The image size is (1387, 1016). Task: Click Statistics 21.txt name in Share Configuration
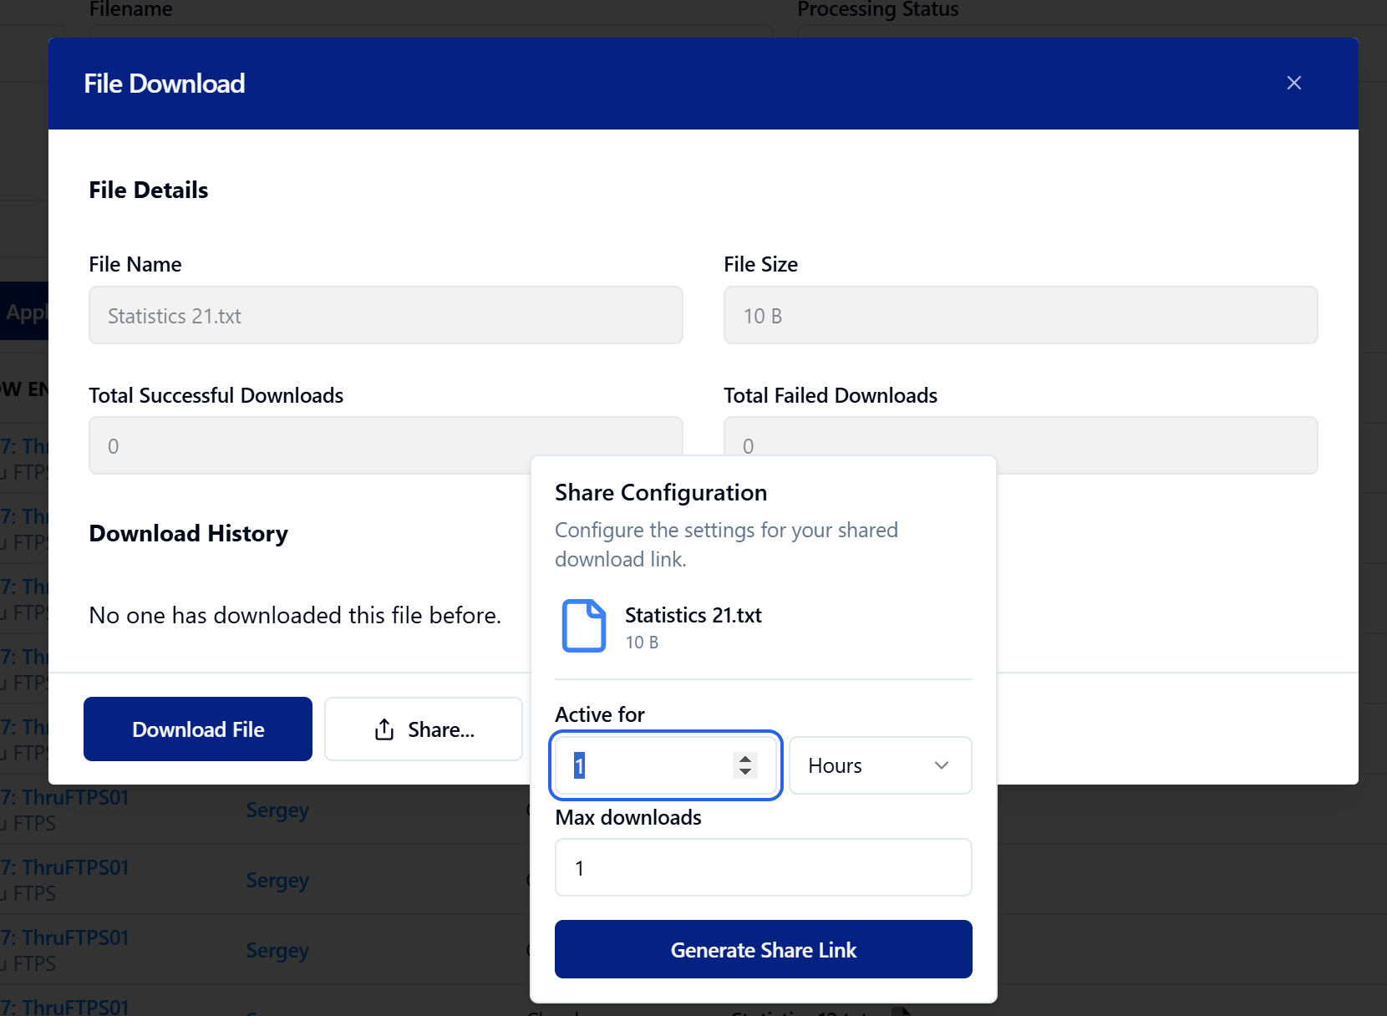click(693, 616)
